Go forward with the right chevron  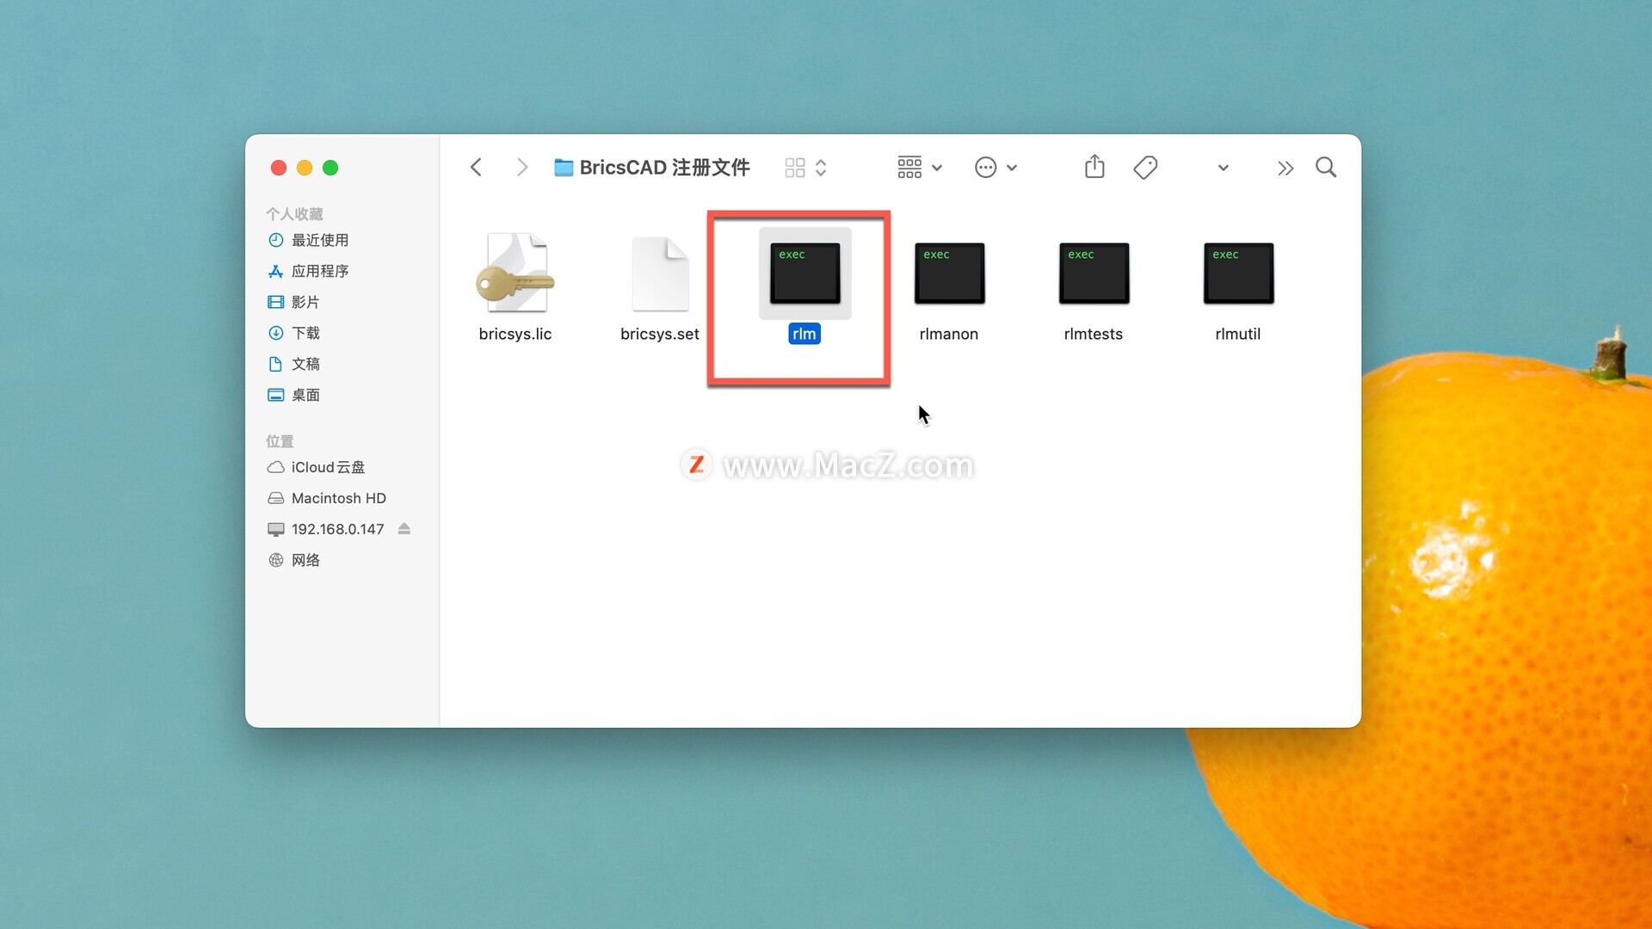(522, 167)
